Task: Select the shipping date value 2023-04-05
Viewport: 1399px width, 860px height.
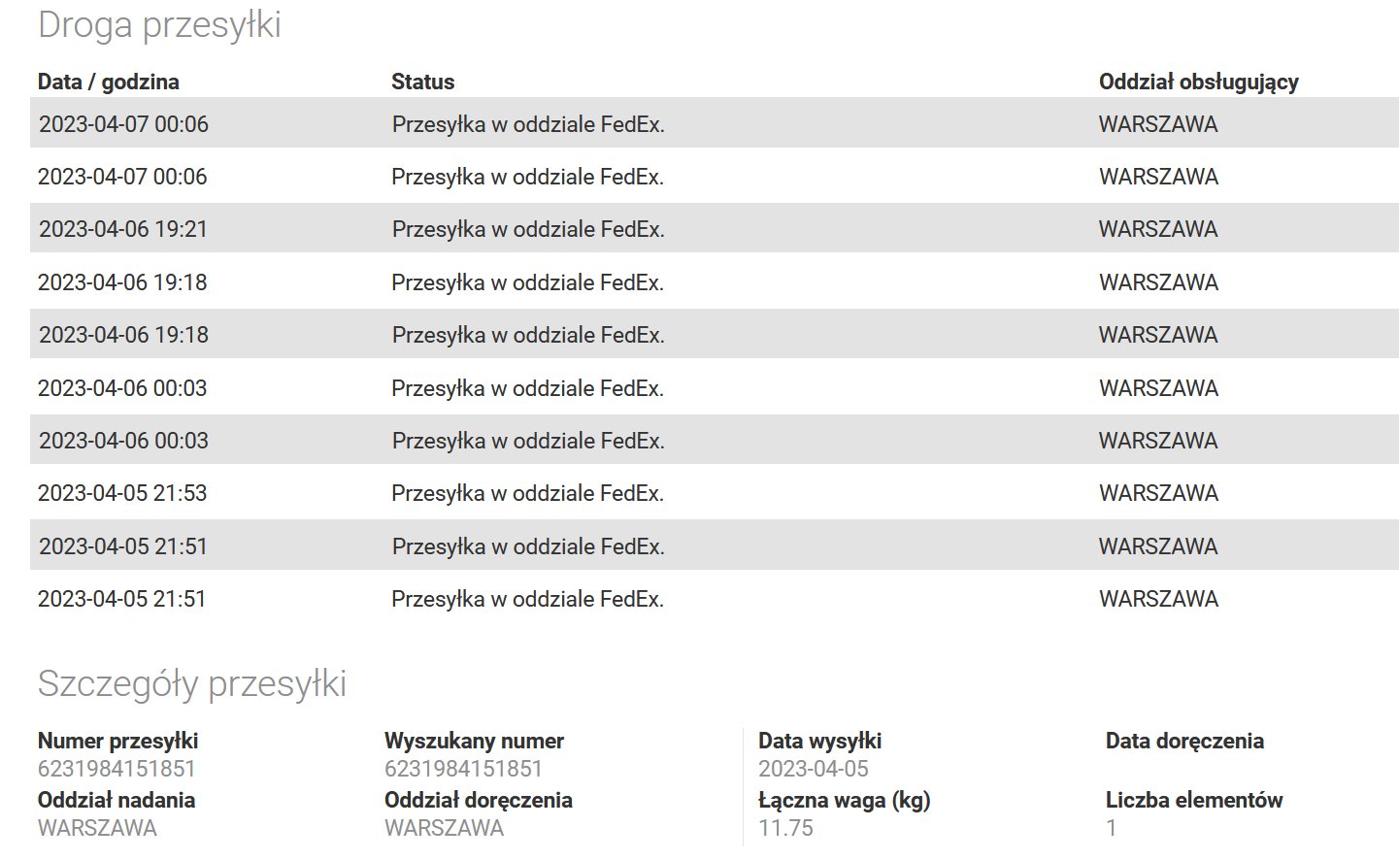Action: (x=814, y=769)
